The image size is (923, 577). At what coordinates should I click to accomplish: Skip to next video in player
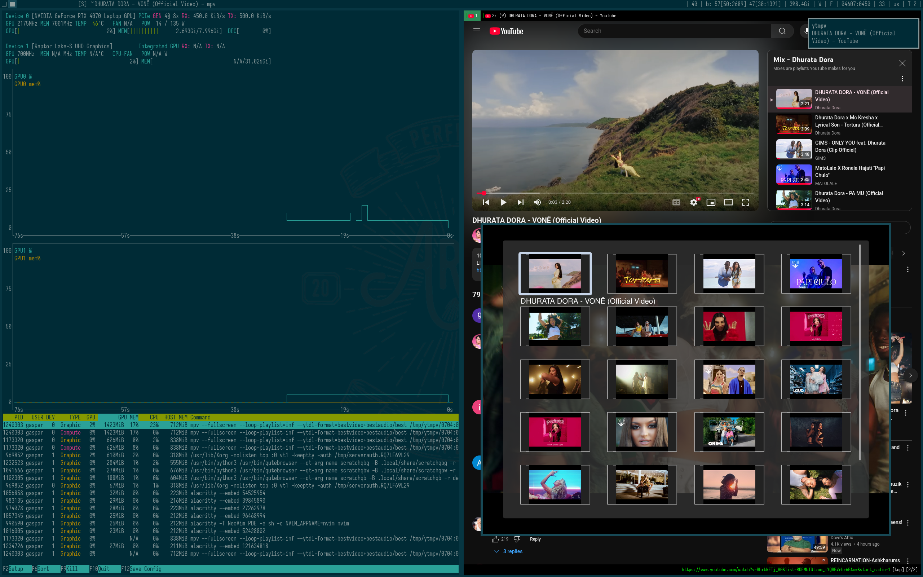click(x=520, y=202)
